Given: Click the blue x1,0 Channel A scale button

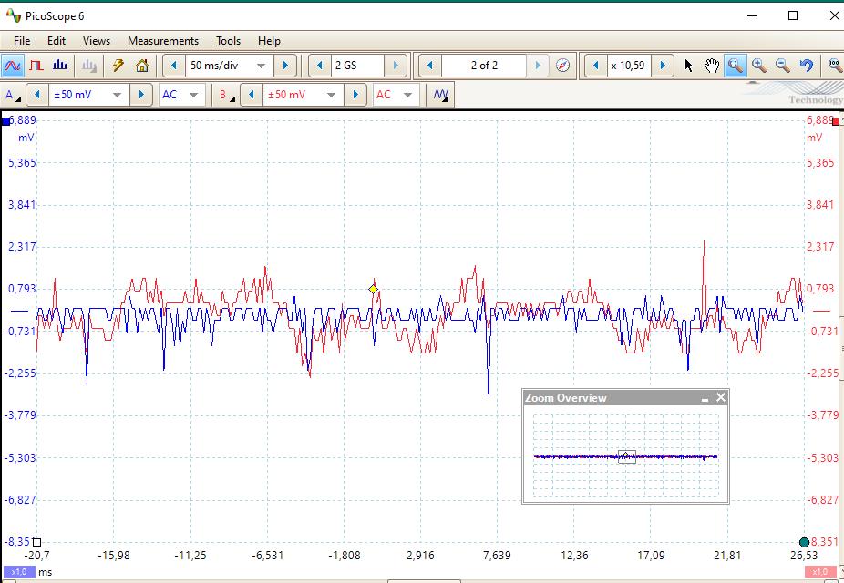Looking at the screenshot, I should click(x=19, y=572).
